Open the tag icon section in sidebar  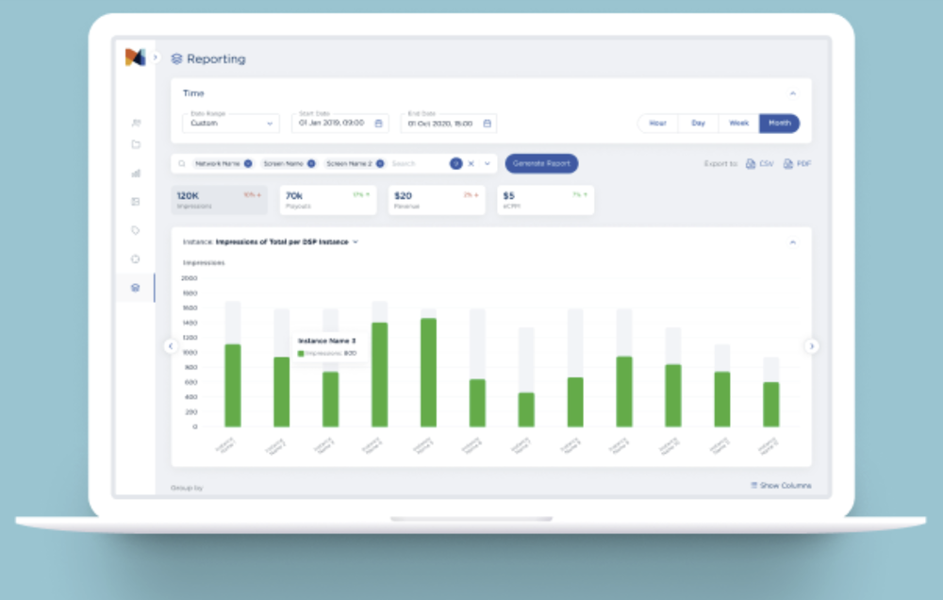click(x=136, y=230)
